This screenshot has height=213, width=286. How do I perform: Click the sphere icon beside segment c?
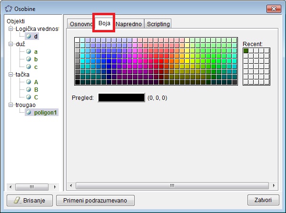pos(29,67)
